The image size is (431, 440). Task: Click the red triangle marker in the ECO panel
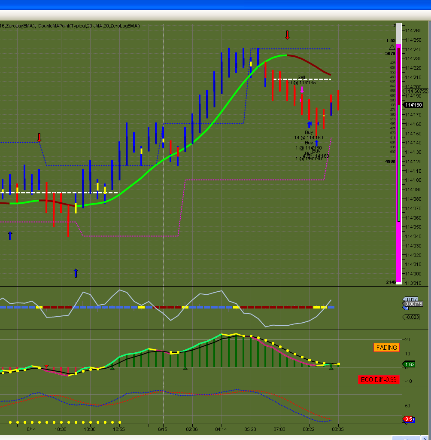point(46,367)
